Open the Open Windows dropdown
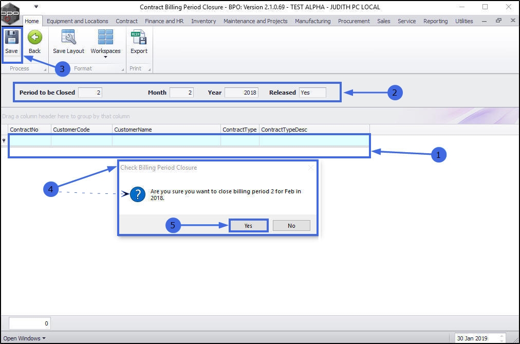Viewport: 520px width, 344px height. click(25, 338)
